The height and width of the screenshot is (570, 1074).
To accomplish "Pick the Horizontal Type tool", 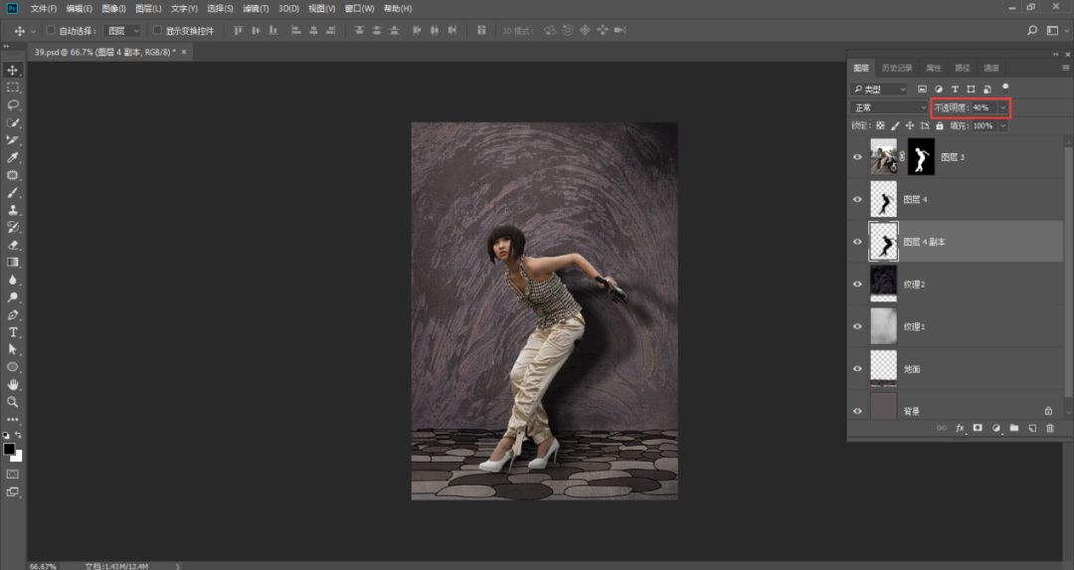I will tap(13, 332).
